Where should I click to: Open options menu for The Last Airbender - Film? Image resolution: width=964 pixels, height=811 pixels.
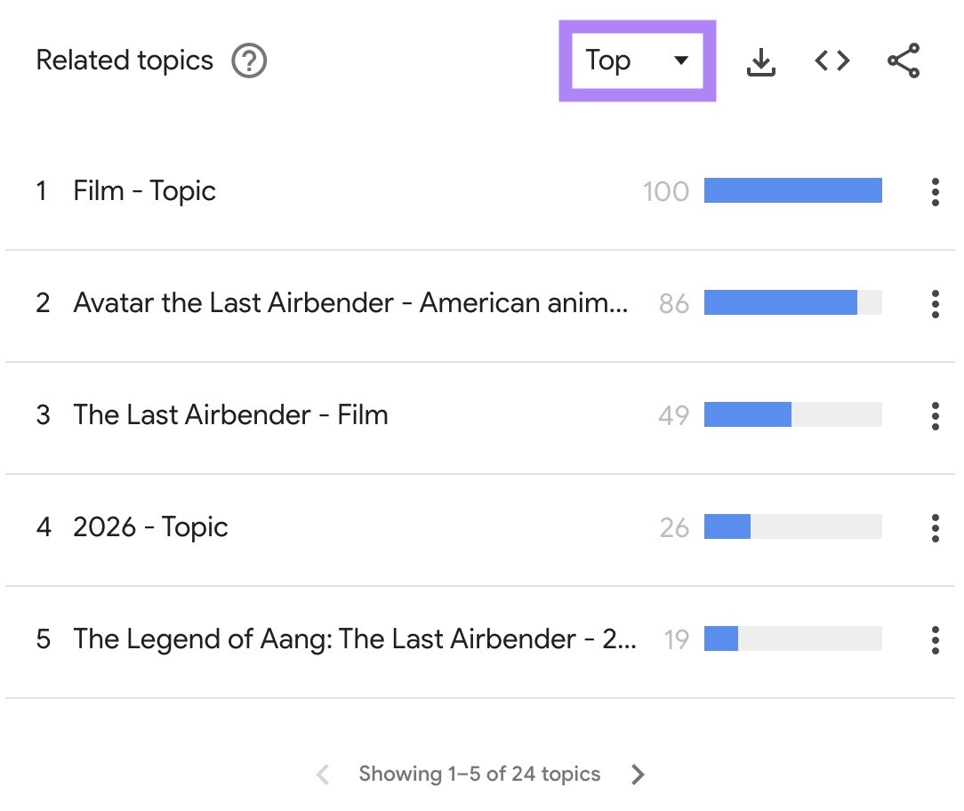[936, 415]
